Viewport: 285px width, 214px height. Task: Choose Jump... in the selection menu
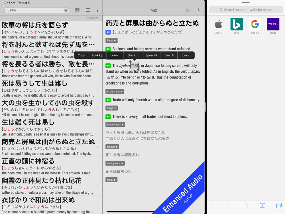(x=186, y=55)
